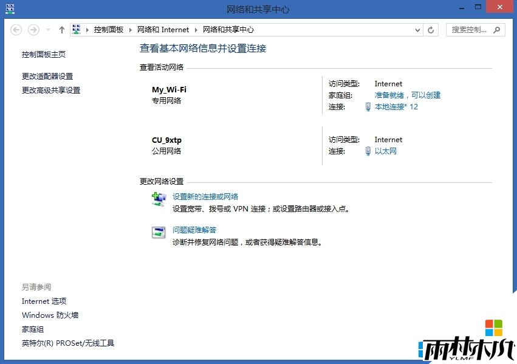The image size is (517, 364).
Task: Click the search magnifier icon
Action: click(x=498, y=29)
